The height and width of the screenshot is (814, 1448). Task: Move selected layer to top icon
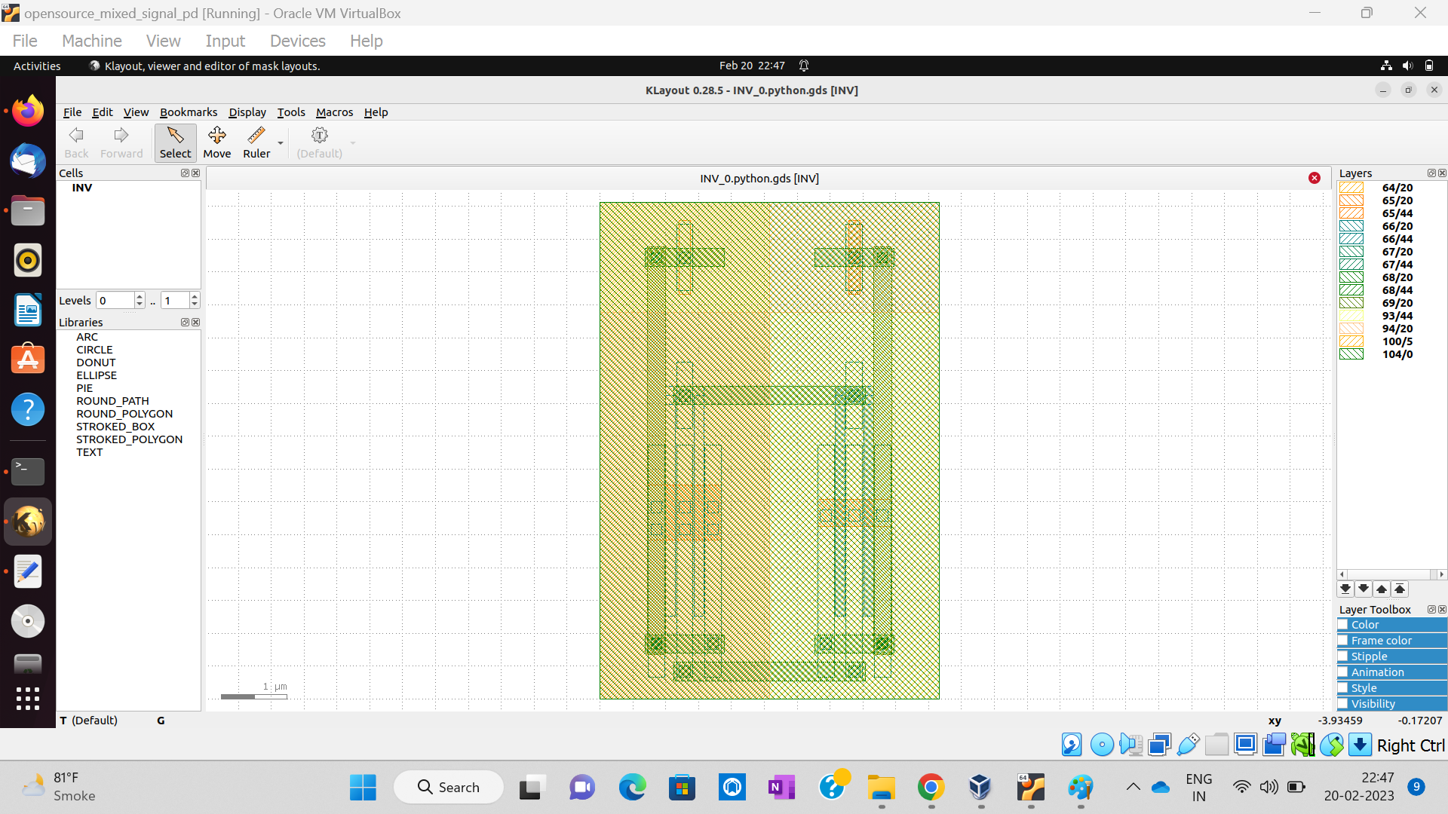tap(1400, 589)
